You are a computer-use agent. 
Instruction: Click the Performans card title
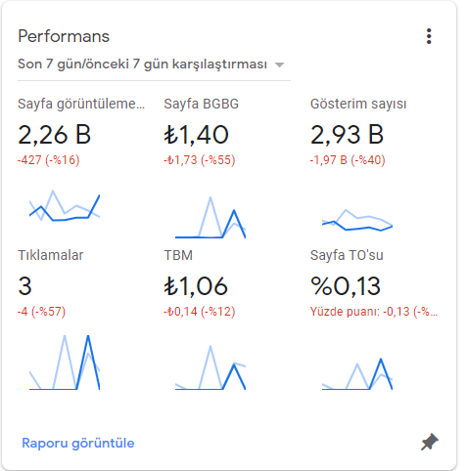coord(64,36)
